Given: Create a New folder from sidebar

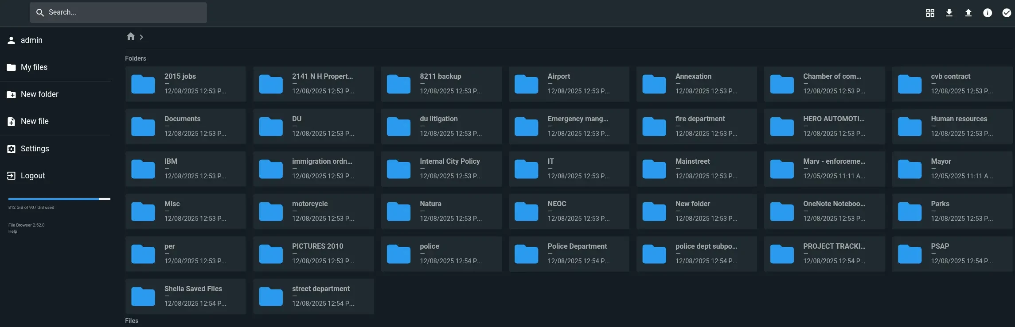Looking at the screenshot, I should (x=39, y=94).
